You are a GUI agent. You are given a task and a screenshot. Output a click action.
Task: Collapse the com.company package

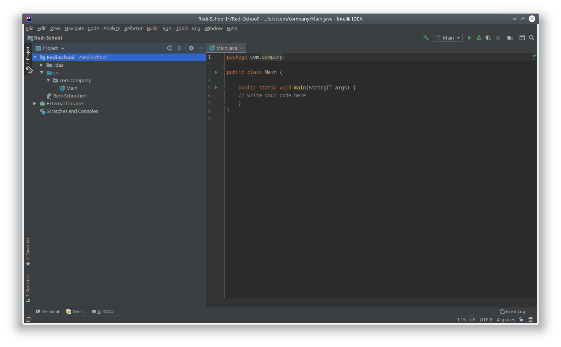[48, 80]
